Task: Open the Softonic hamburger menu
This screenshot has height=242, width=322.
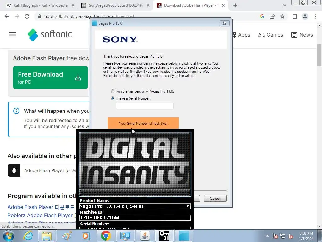Action: [13, 35]
